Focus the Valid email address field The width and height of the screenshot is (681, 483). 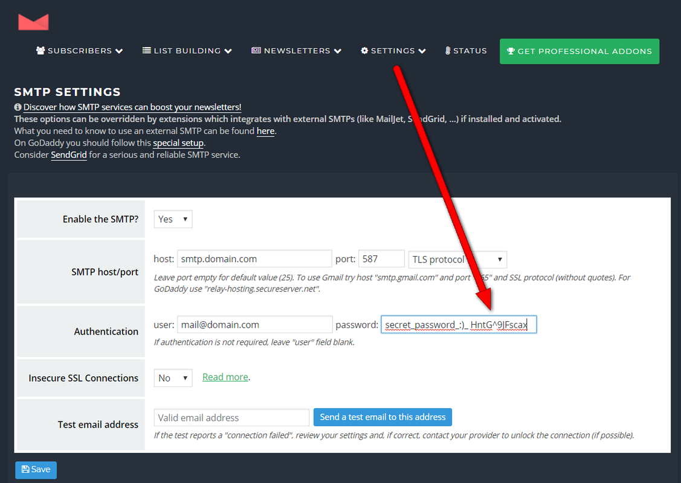click(231, 417)
